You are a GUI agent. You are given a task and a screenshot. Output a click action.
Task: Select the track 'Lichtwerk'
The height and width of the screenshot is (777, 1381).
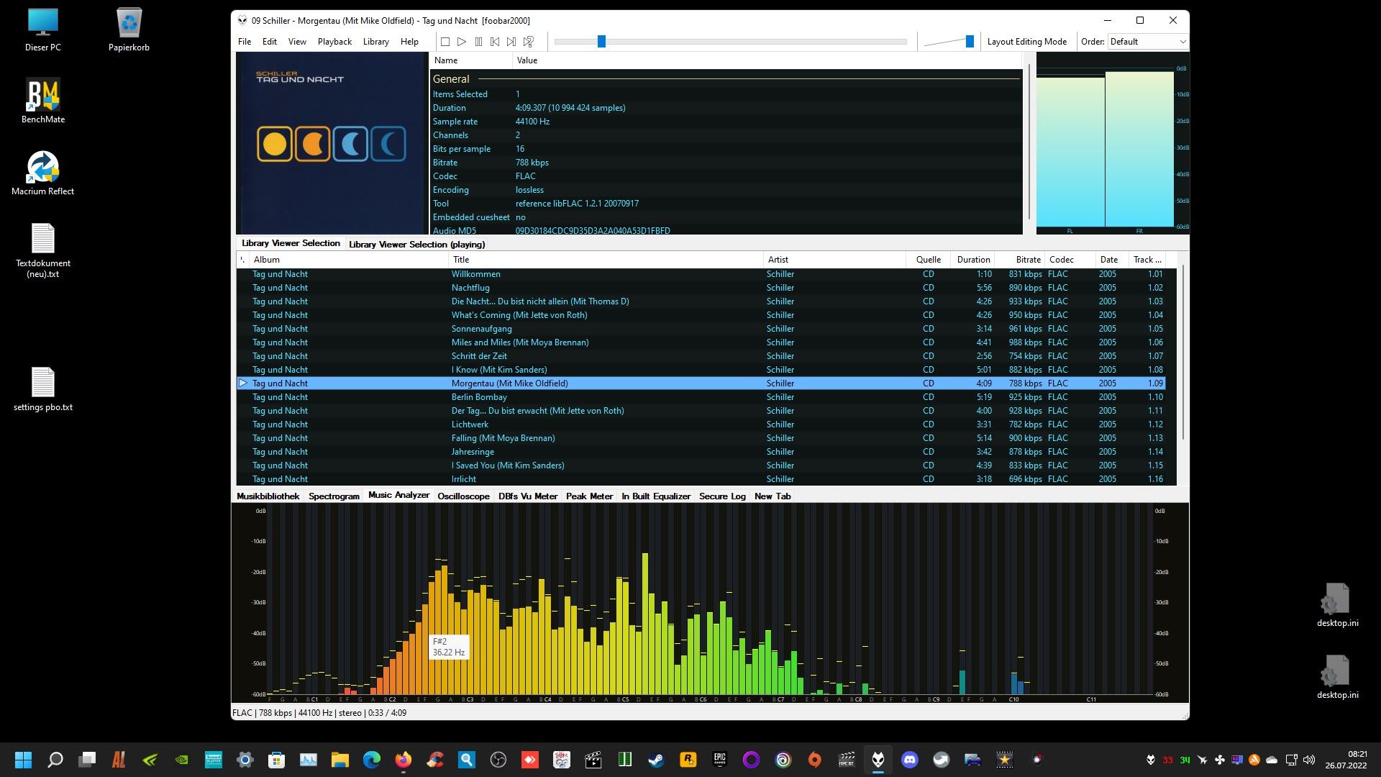click(701, 424)
